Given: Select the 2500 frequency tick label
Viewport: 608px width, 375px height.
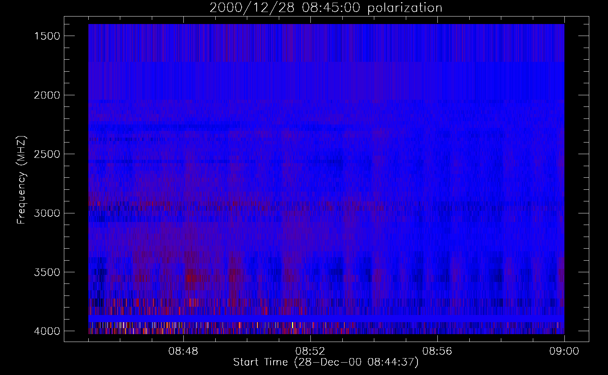Looking at the screenshot, I should point(47,154).
